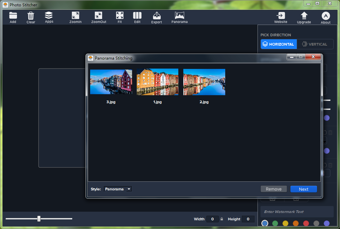The image size is (340, 229).
Task: Click the Add folder icon
Action: click(13, 16)
